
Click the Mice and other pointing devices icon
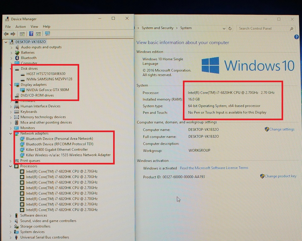coord(17,122)
